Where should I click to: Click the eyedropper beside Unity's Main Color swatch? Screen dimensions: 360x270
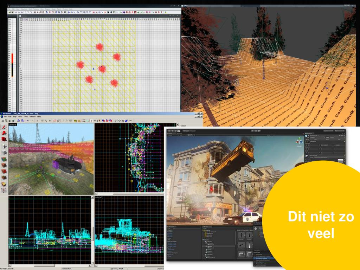point(345,160)
